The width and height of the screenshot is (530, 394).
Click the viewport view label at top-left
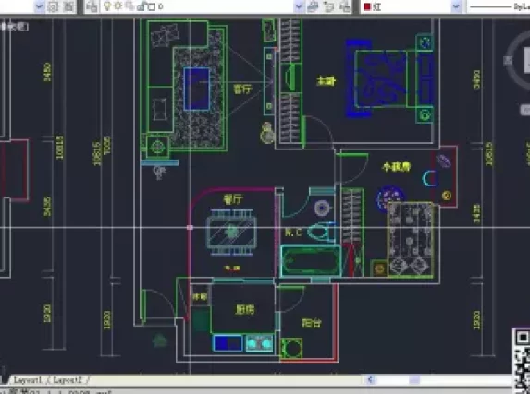point(14,27)
